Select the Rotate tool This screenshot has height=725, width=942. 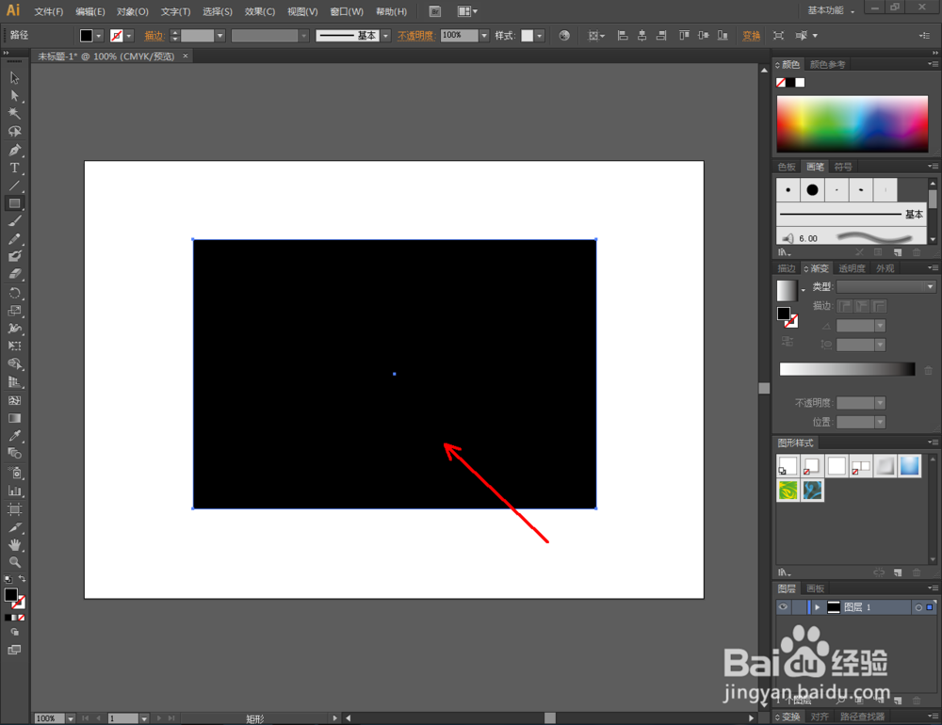point(14,293)
